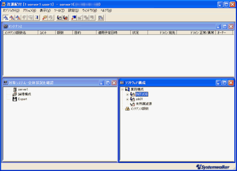Image resolution: width=237 pixels, height=171 pixels.
Task: Select the 論理構成 tree item
Action: (x=24, y=94)
